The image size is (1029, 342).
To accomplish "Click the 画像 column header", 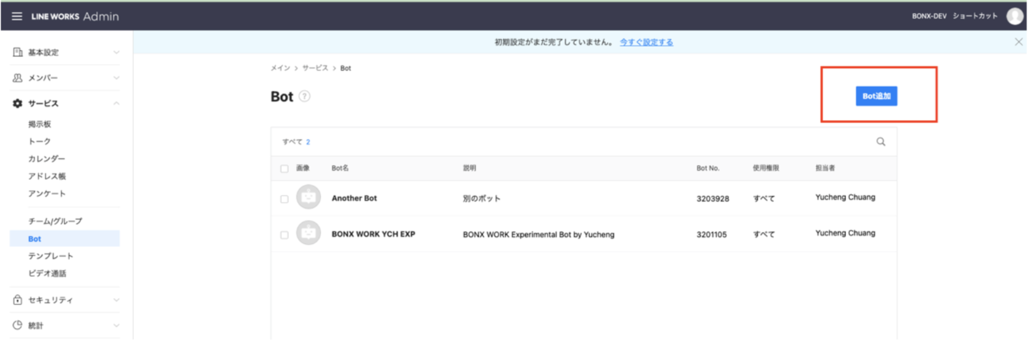I will pyautogui.click(x=303, y=168).
